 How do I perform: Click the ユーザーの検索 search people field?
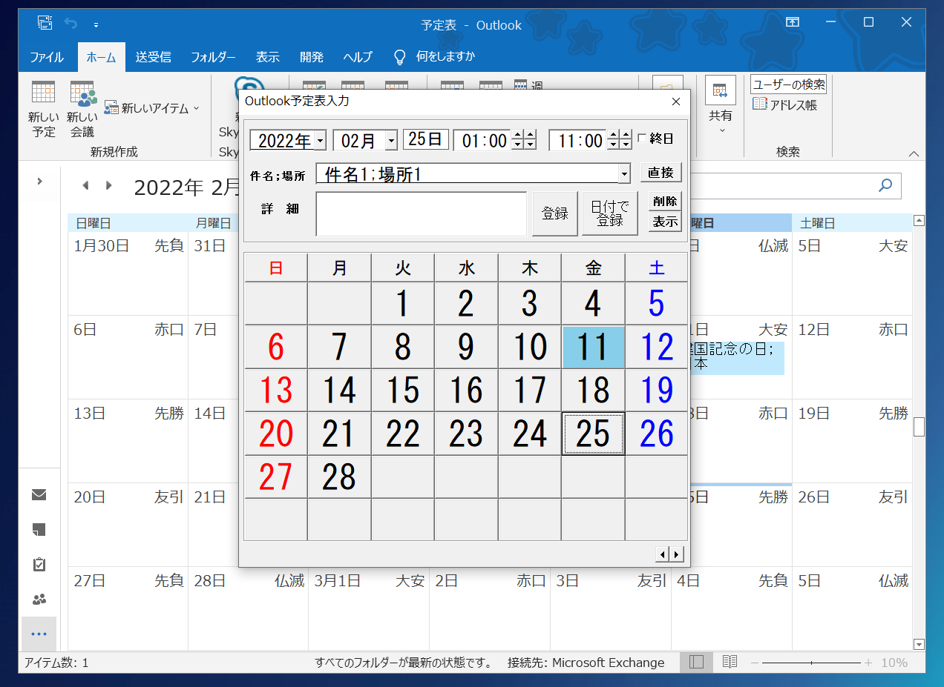pyautogui.click(x=788, y=84)
